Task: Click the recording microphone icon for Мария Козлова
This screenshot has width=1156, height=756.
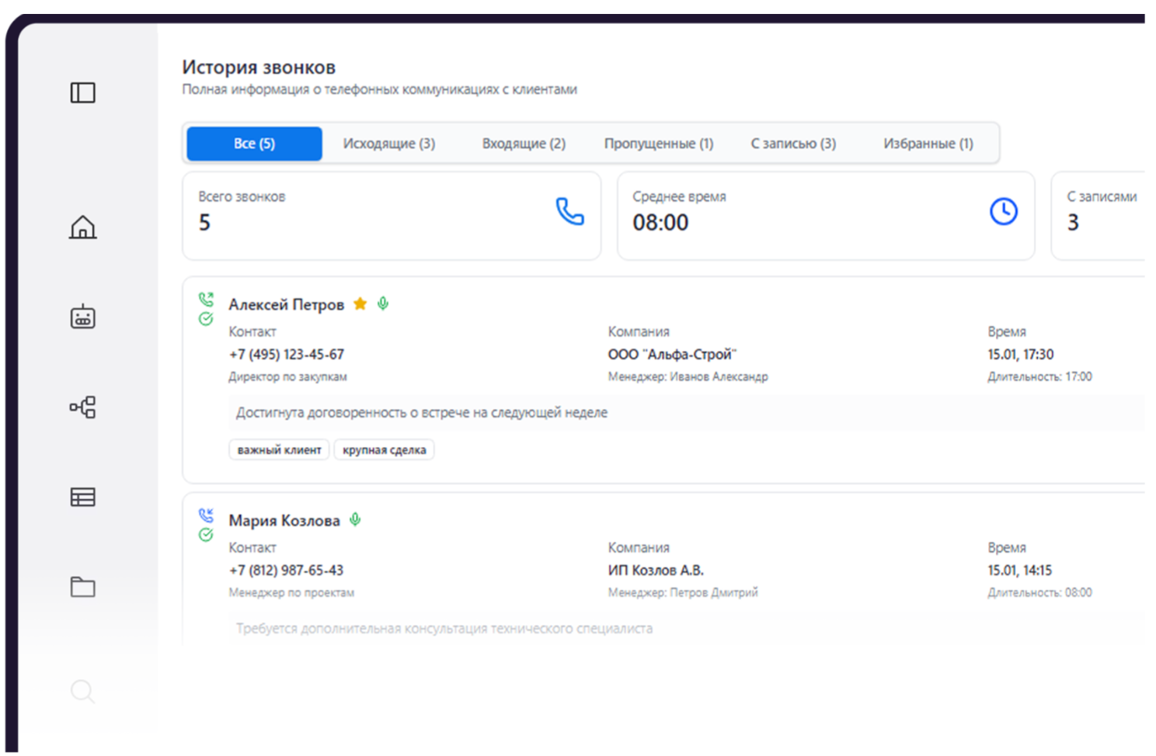Action: [356, 520]
